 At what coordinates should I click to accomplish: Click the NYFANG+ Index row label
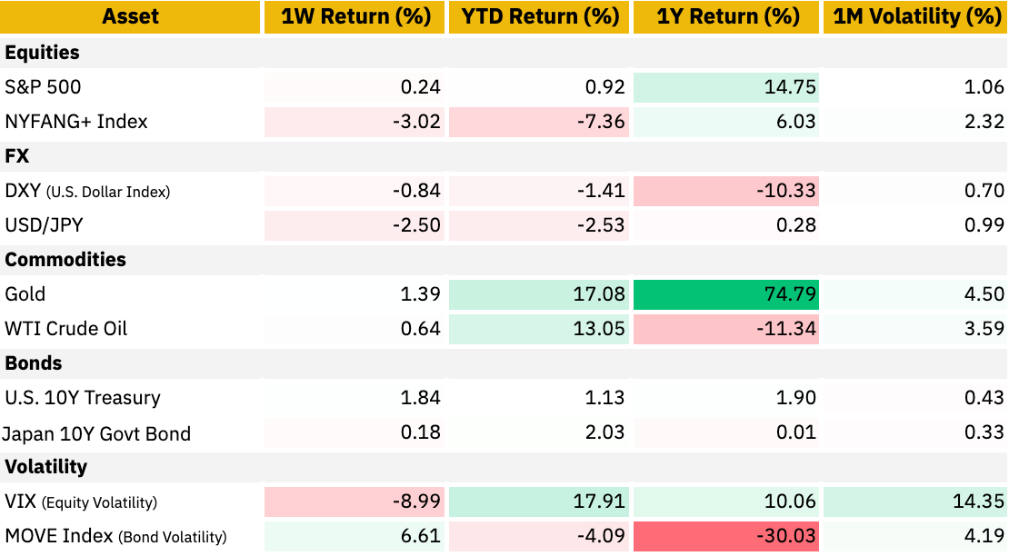[76, 122]
